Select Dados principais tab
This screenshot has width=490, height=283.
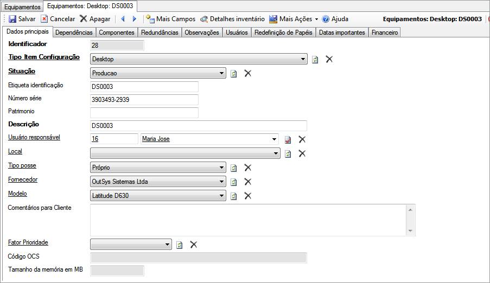point(28,31)
